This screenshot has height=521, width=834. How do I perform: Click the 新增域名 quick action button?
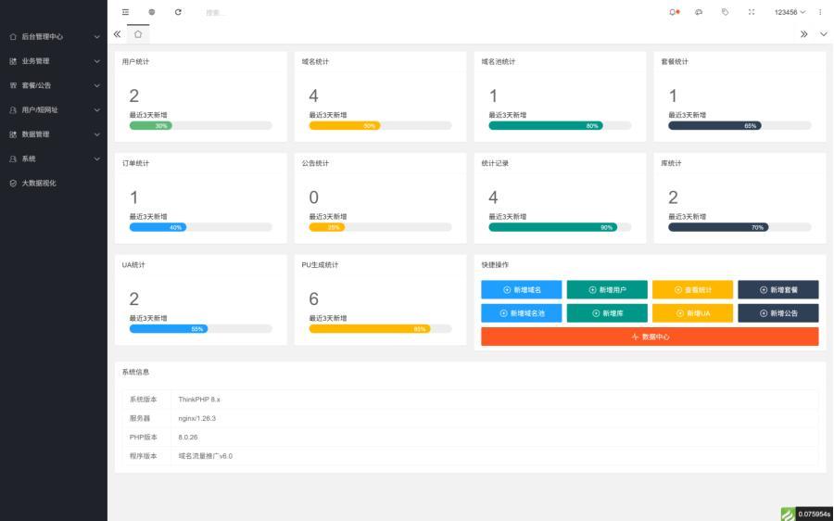point(522,290)
